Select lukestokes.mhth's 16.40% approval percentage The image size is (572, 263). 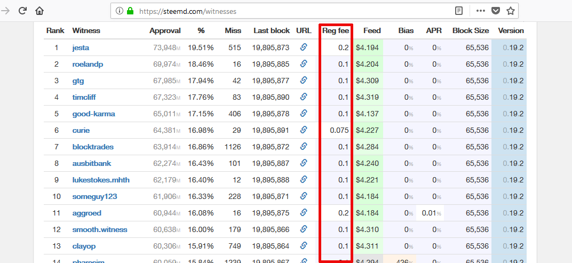click(x=201, y=180)
